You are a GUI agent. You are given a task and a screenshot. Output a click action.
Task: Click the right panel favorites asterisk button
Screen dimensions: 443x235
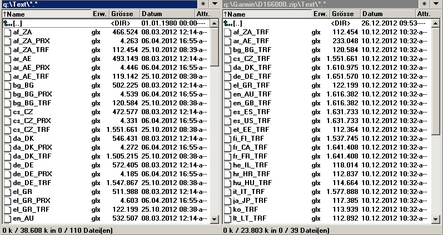[424, 4]
